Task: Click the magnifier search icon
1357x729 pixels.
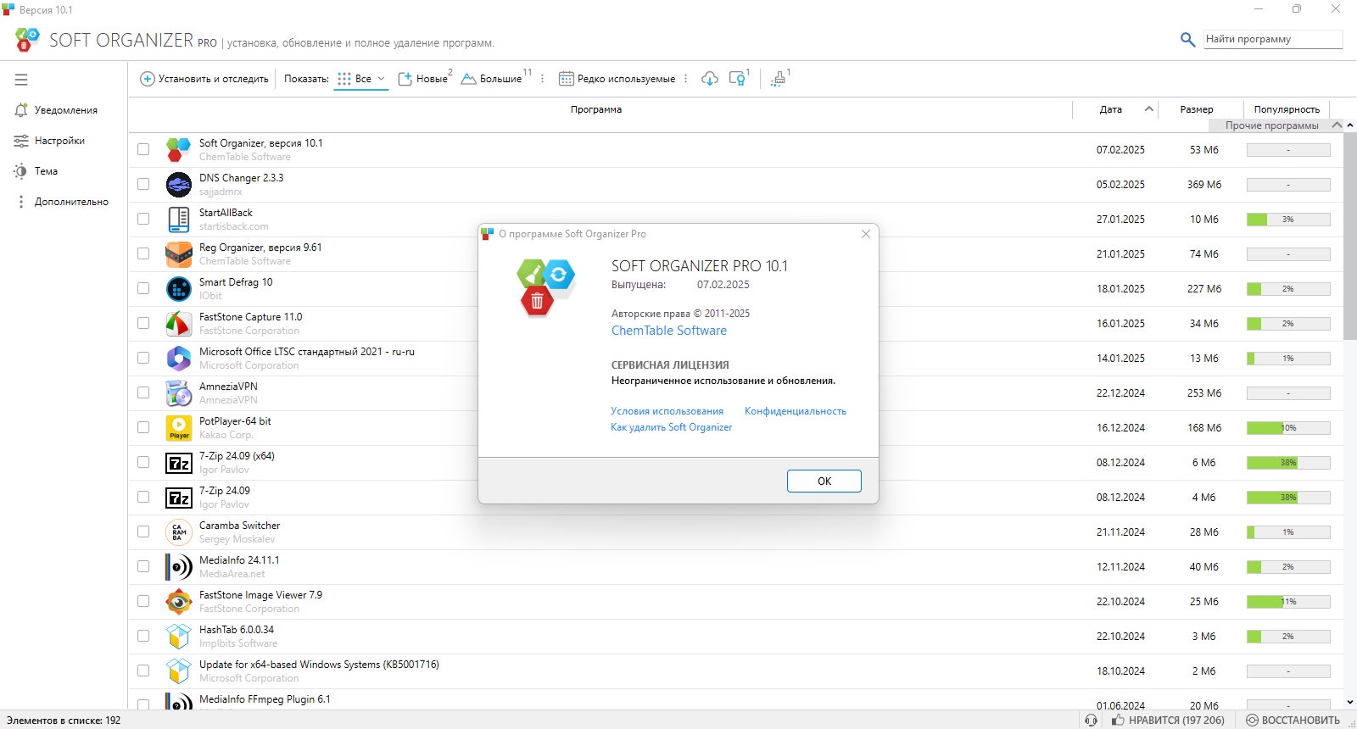Action: pyautogui.click(x=1187, y=39)
